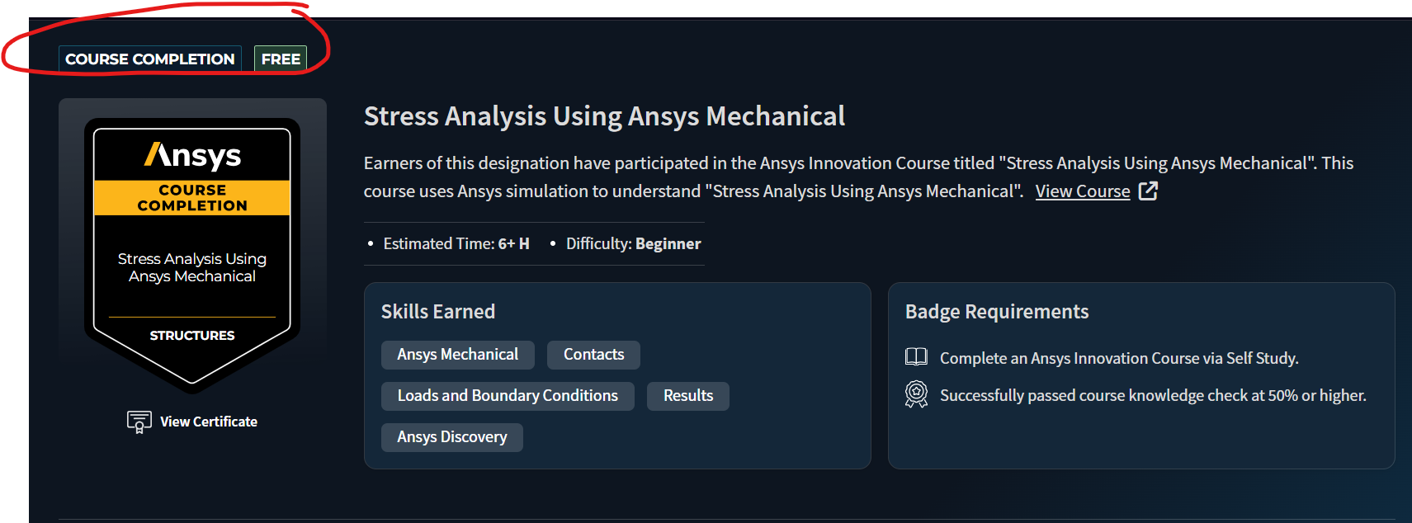The width and height of the screenshot is (1412, 523).
Task: Click the Contacts skill chip
Action: pyautogui.click(x=593, y=355)
